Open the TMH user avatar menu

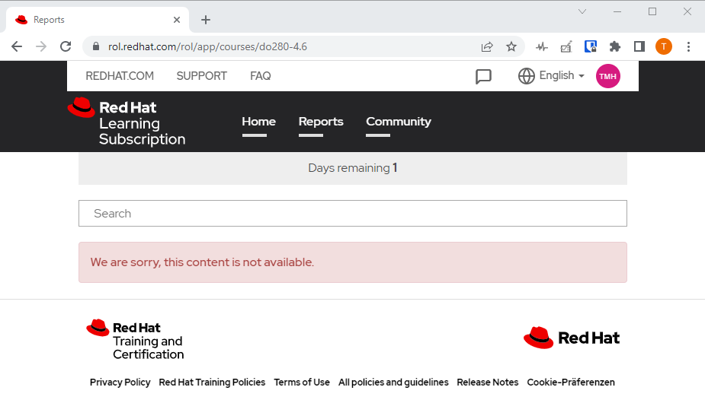607,76
